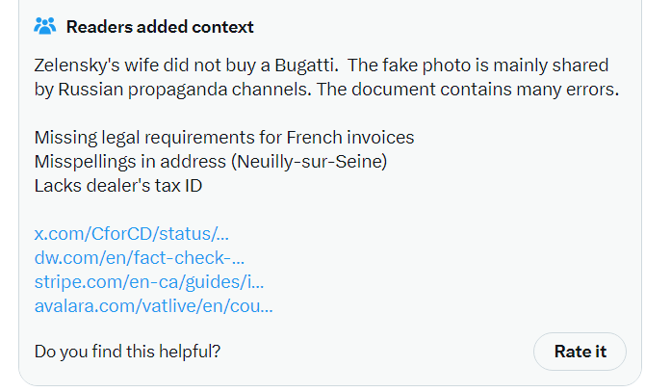
Task: Click the Community Notes people icon
Action: [45, 26]
